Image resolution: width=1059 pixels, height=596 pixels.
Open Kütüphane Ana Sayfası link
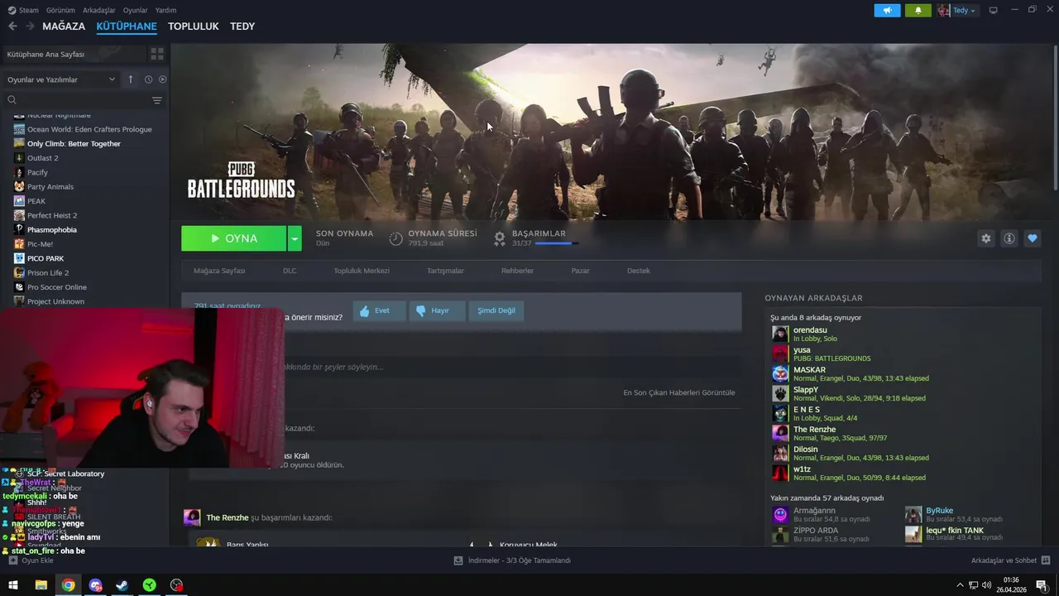point(46,54)
